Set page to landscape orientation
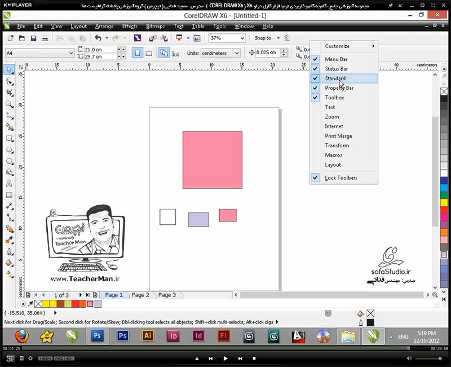Viewport: 451px width, 367px height. 149,53
